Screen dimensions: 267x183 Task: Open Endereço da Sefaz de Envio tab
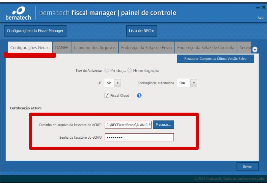point(146,47)
